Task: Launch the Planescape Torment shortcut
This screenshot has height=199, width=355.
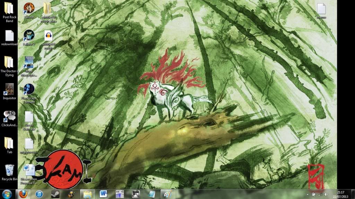Action: (29, 94)
